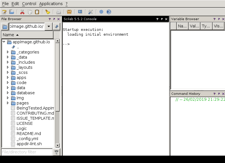225x163 pixels.
Task: Expand the _includes folder
Action: (x=8, y=62)
